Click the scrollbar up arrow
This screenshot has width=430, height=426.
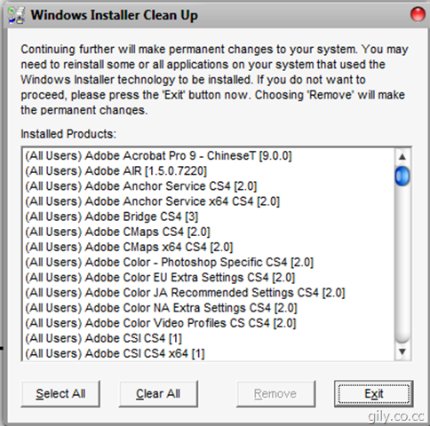coord(402,156)
